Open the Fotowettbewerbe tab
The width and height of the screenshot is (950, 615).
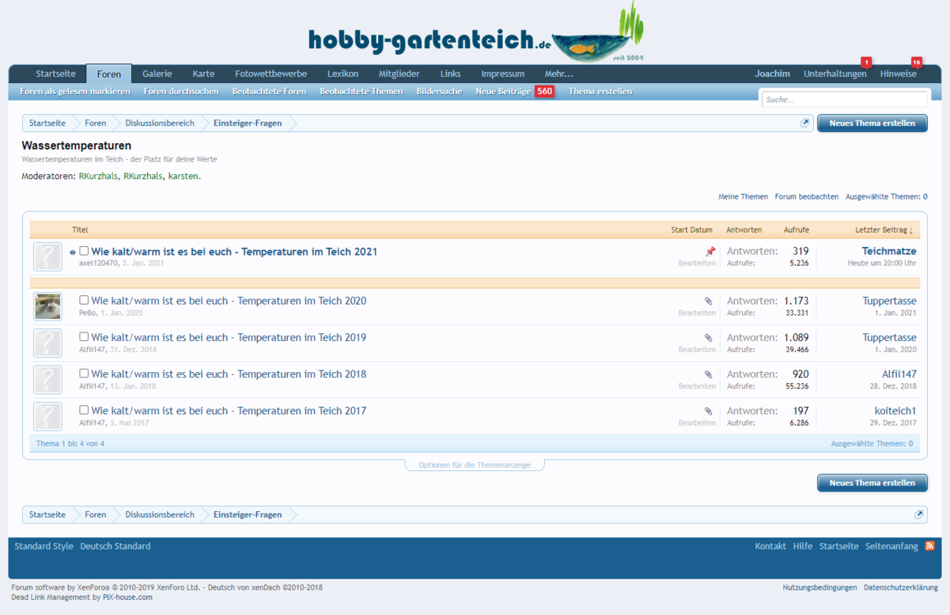pos(271,74)
